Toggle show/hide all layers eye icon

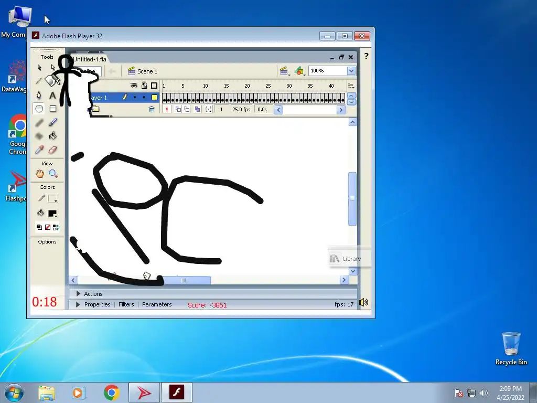point(134,86)
